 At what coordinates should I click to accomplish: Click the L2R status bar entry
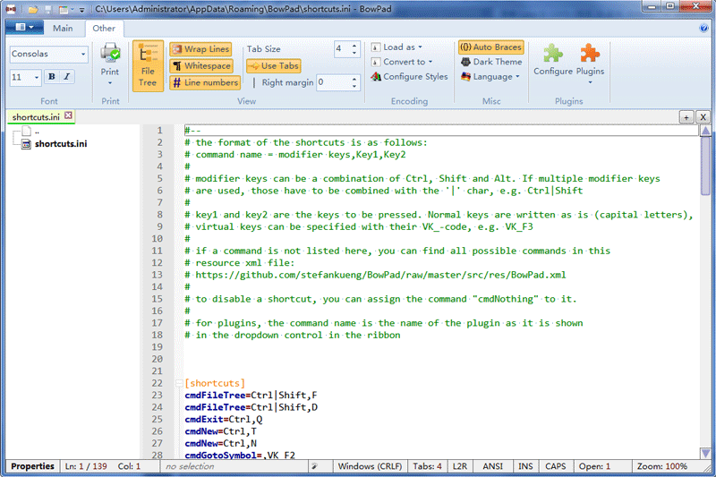coord(460,466)
